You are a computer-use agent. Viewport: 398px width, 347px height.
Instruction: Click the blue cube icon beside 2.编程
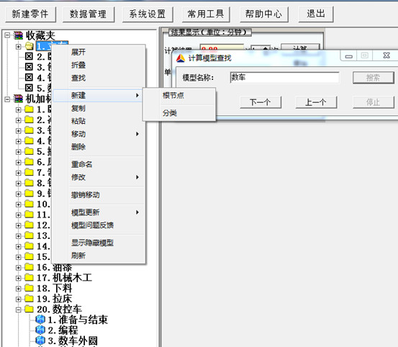(x=40, y=330)
